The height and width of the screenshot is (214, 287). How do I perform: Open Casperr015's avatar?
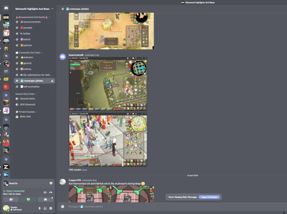(x=63, y=182)
